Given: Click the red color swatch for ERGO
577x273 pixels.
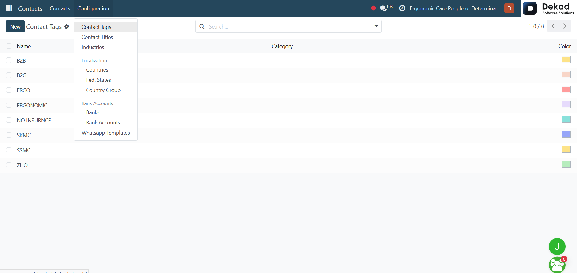Looking at the screenshot, I should pos(566,89).
